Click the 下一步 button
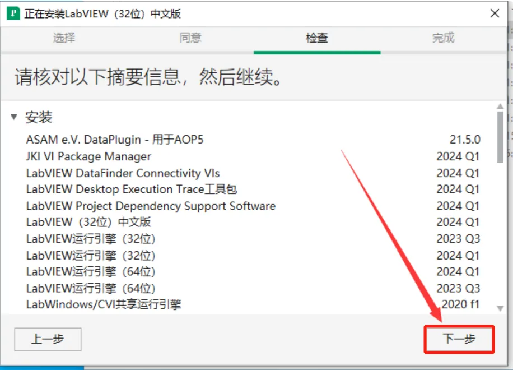Image resolution: width=513 pixels, height=370 pixels. [459, 339]
